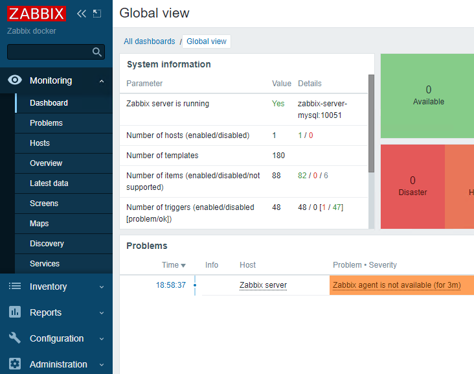Screen dimensions: 474x374
Task: Sort problems by the Time column arrow
Action: click(183, 266)
